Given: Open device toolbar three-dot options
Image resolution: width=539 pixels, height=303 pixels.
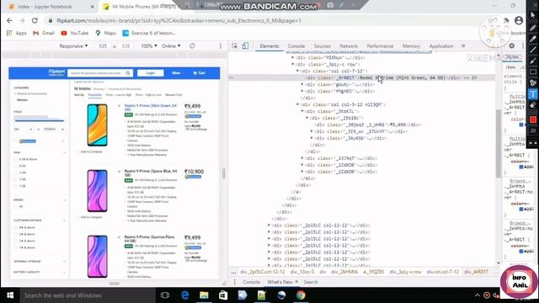Looking at the screenshot, I should pyautogui.click(x=221, y=45).
